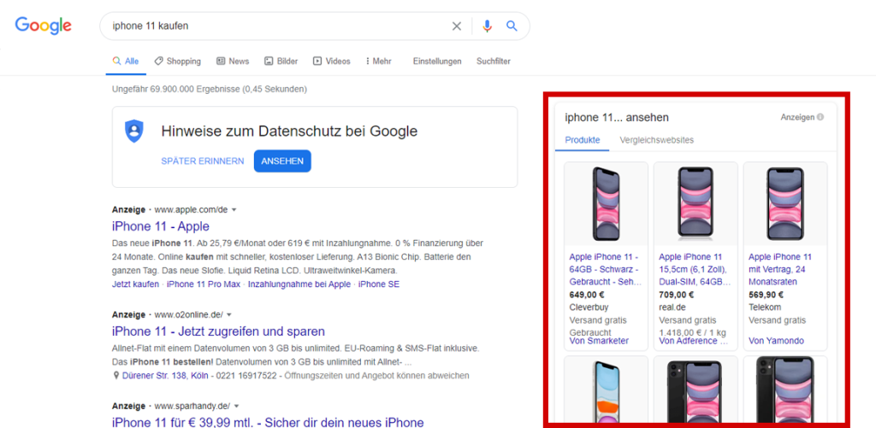Select the Produkte tab in shopping panel
The height and width of the screenshot is (428, 876).
pos(582,140)
